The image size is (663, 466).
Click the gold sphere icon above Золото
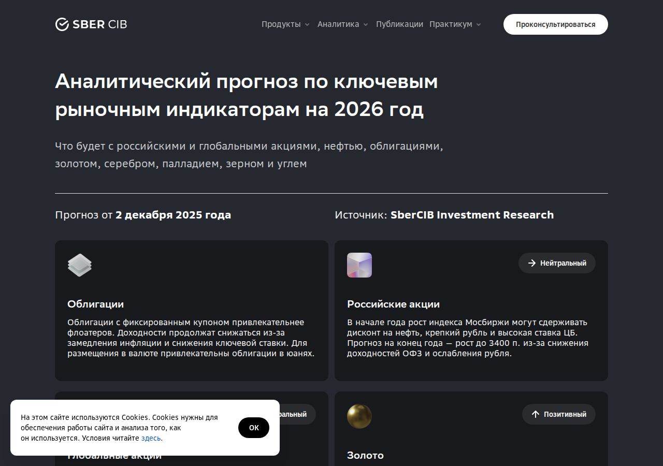359,416
